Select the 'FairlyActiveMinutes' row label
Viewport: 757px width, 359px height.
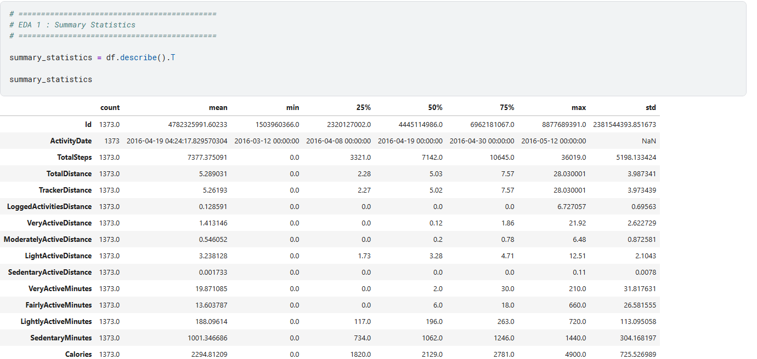pyautogui.click(x=59, y=305)
